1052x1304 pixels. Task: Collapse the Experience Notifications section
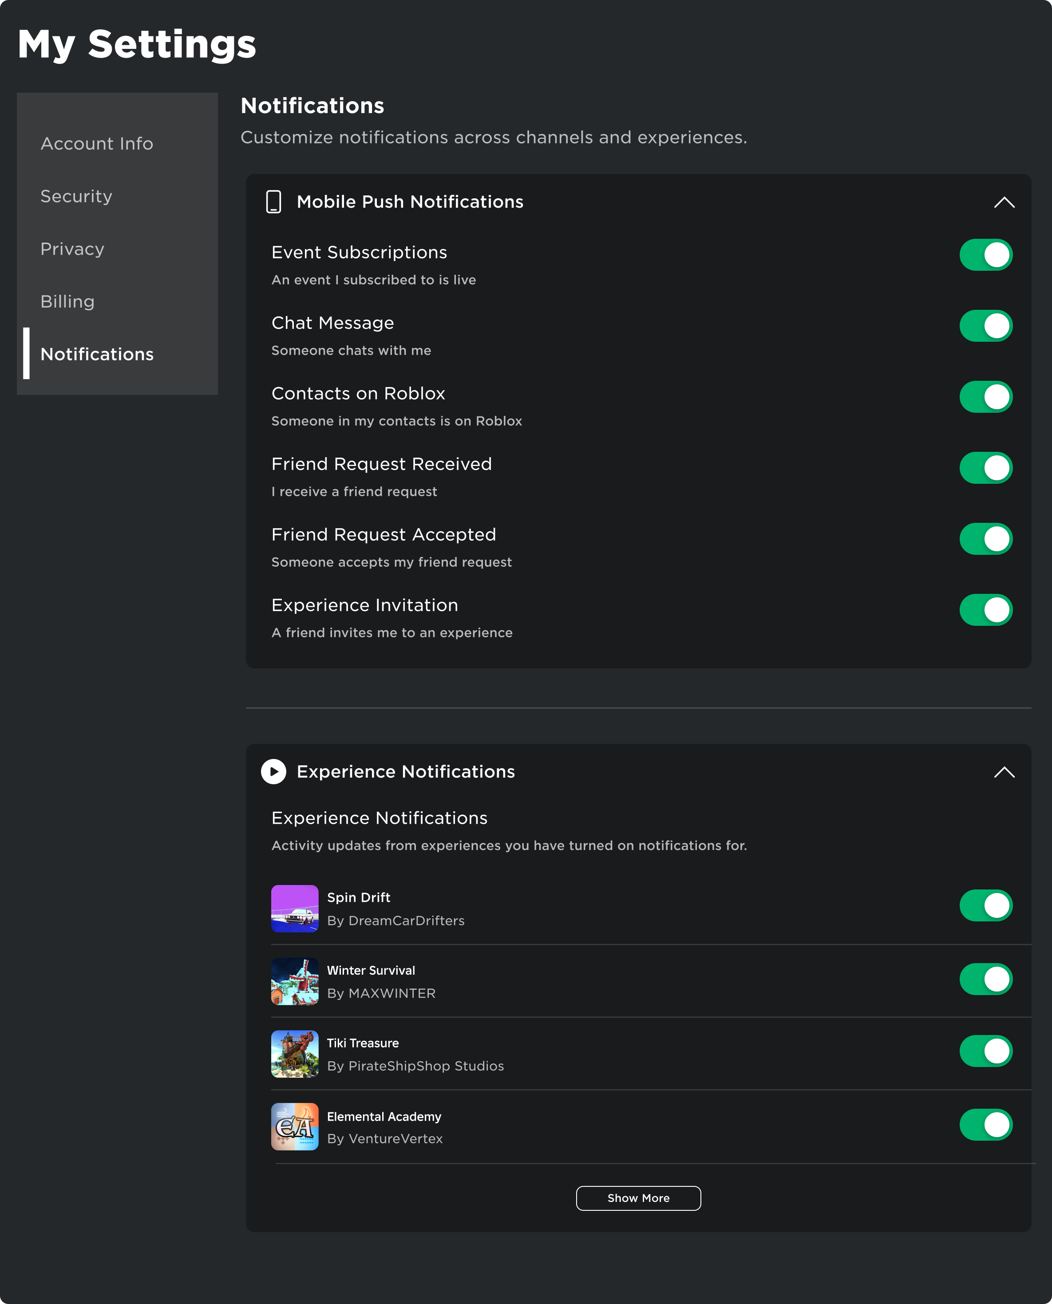coord(1004,772)
